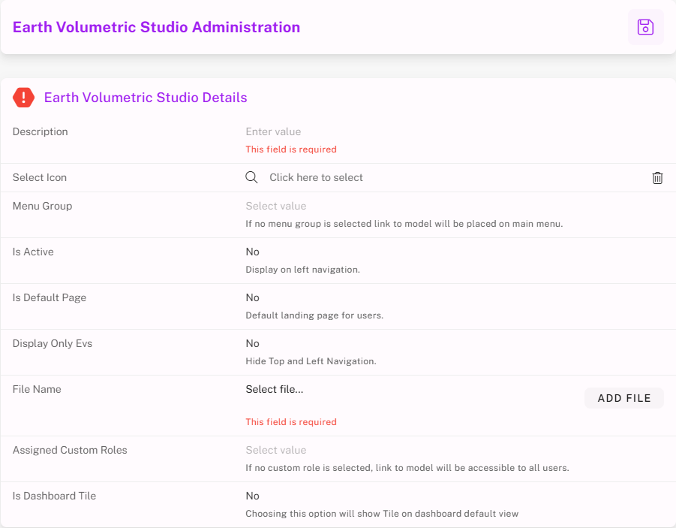Toggle the Display Only Evs value
The image size is (676, 528).
[253, 343]
